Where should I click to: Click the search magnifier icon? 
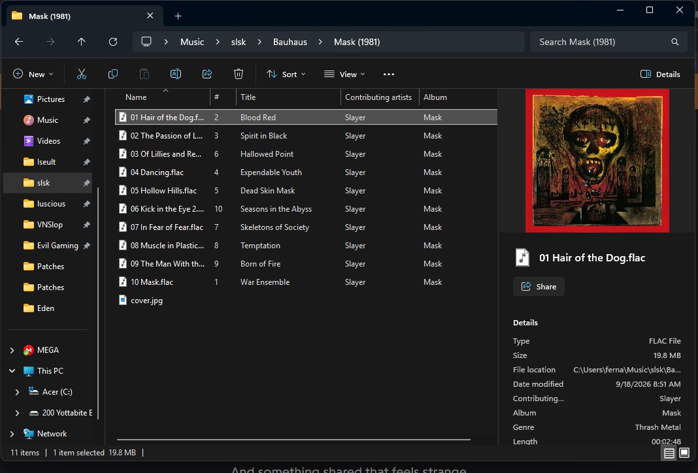(x=675, y=42)
